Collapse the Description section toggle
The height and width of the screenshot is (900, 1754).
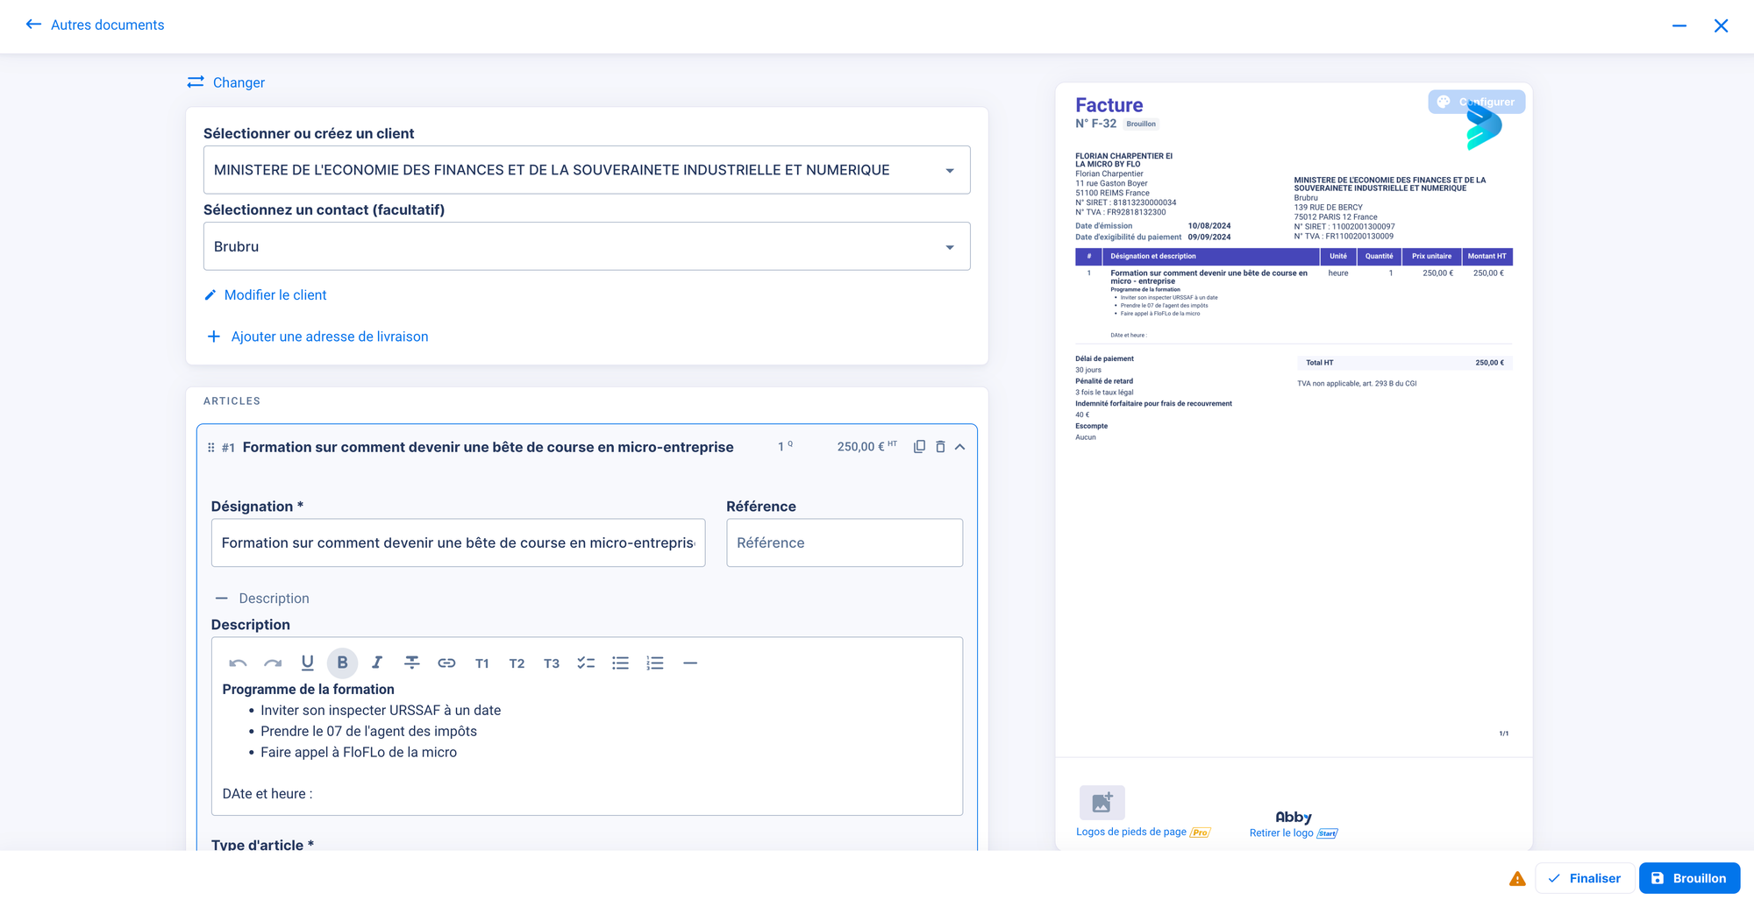click(262, 599)
